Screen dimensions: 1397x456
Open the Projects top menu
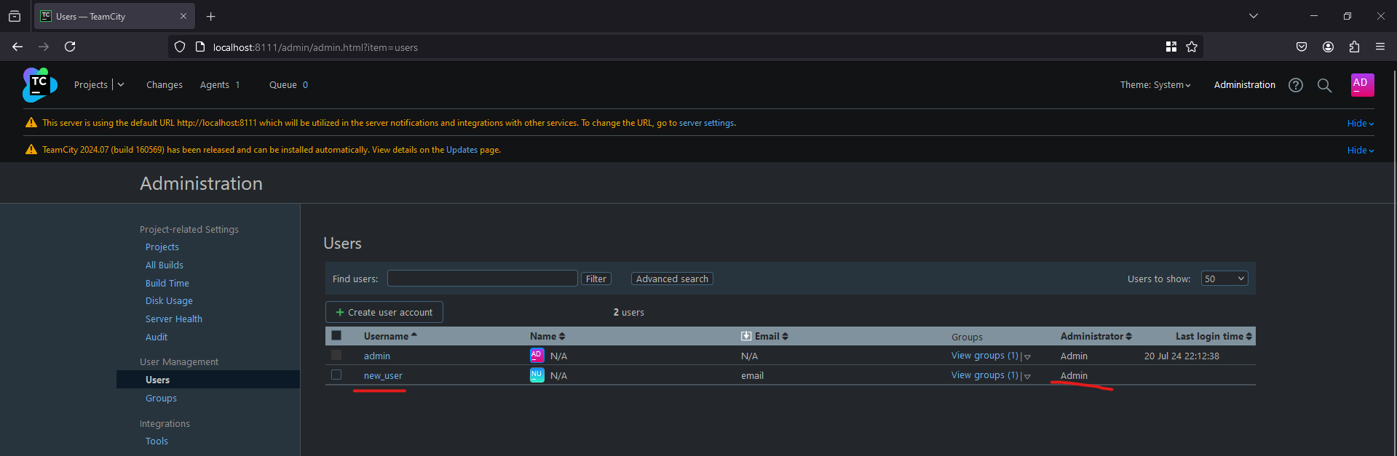tap(91, 85)
